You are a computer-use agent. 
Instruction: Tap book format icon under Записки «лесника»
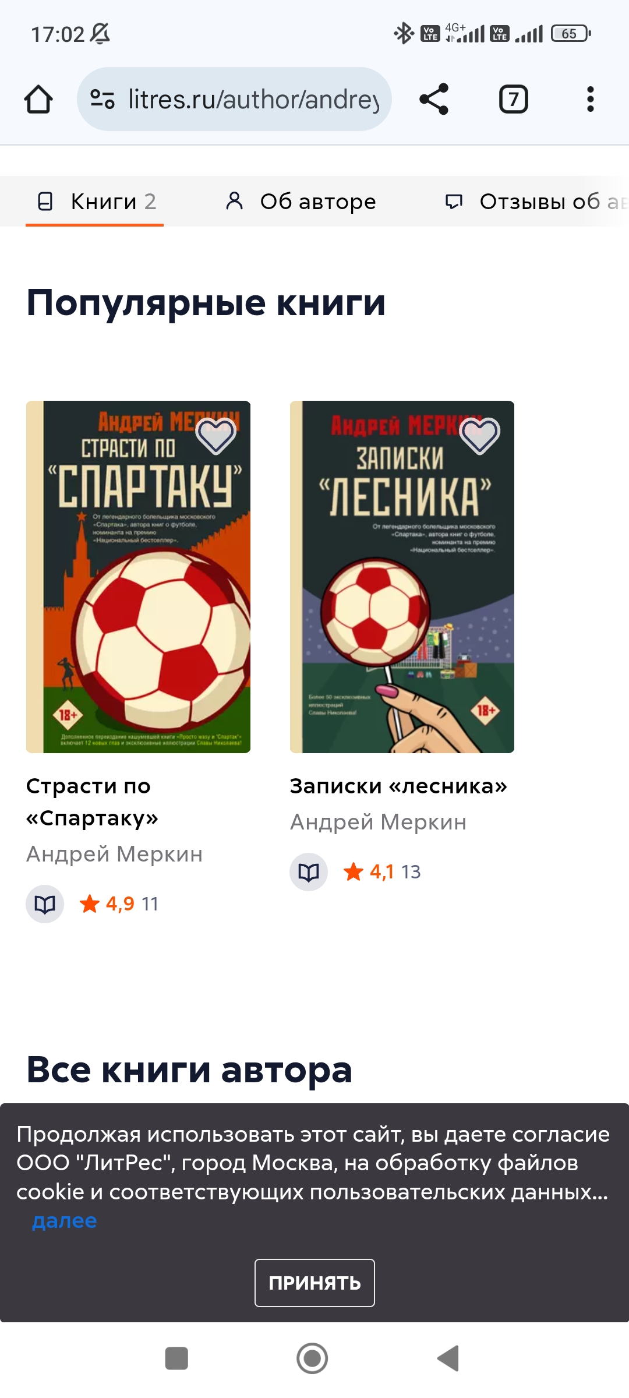[309, 872]
